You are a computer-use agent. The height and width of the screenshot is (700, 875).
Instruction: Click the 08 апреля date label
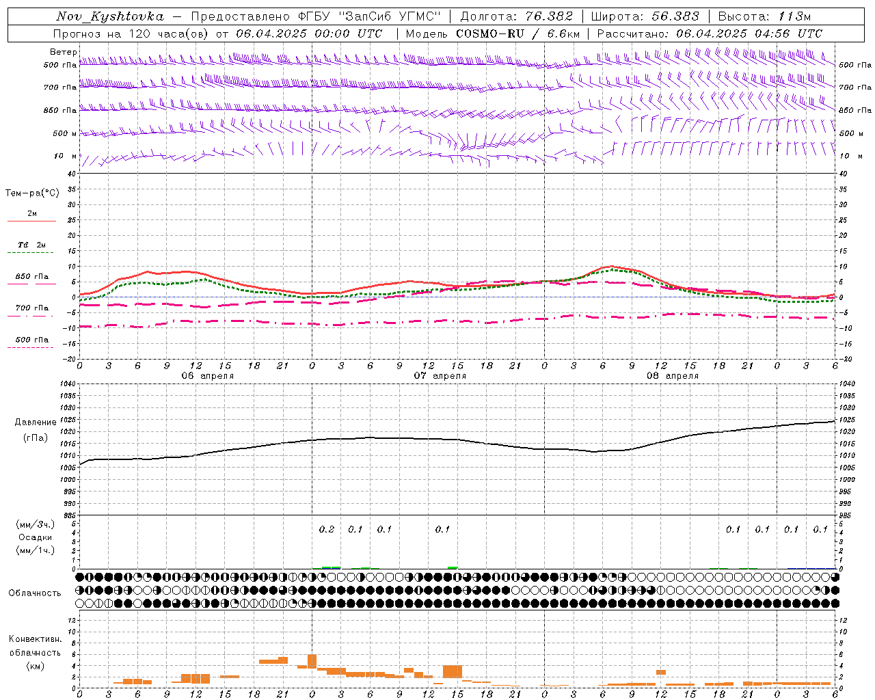tap(672, 376)
